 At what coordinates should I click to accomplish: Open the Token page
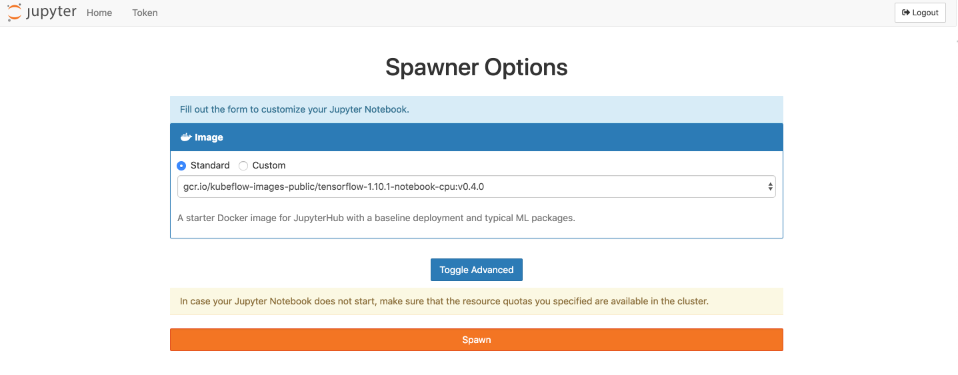pyautogui.click(x=145, y=13)
